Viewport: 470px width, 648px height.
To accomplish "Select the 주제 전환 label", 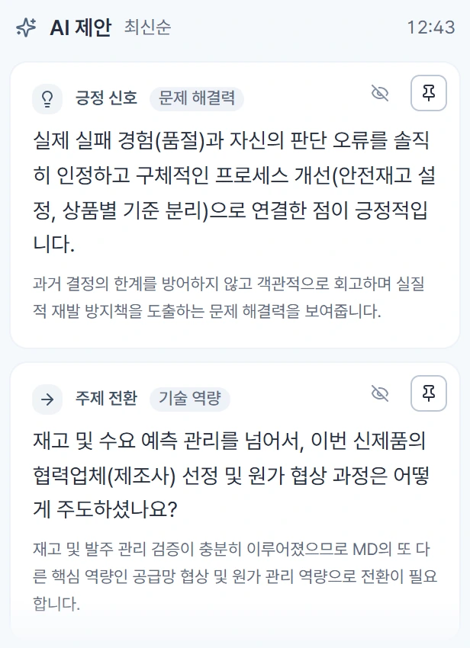I will pos(106,399).
